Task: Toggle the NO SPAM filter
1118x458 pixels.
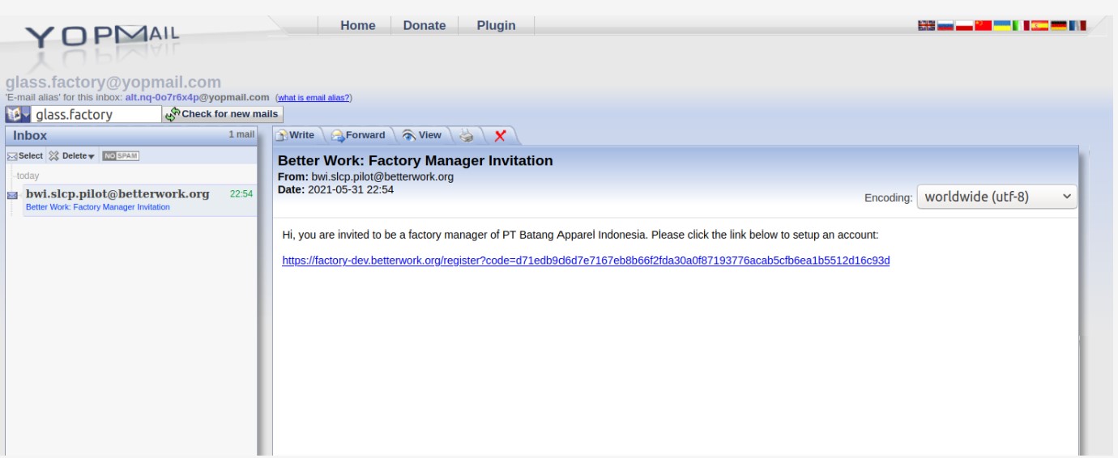Action: [121, 155]
